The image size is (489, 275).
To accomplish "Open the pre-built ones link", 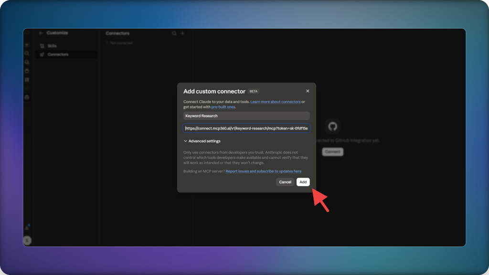I will click(x=223, y=107).
